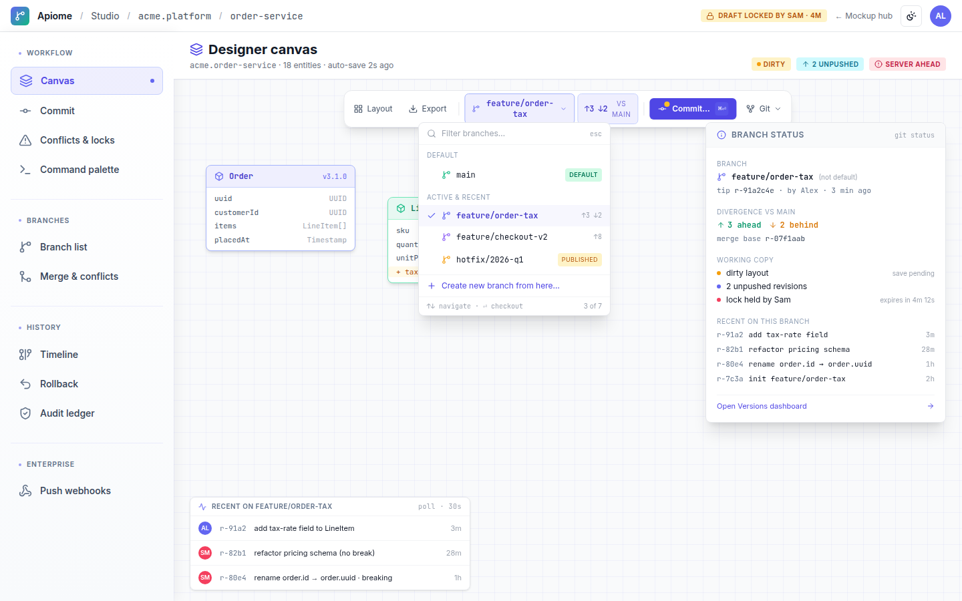Select the customerId field in Order
Viewport: 962px width, 601px height.
[281, 212]
